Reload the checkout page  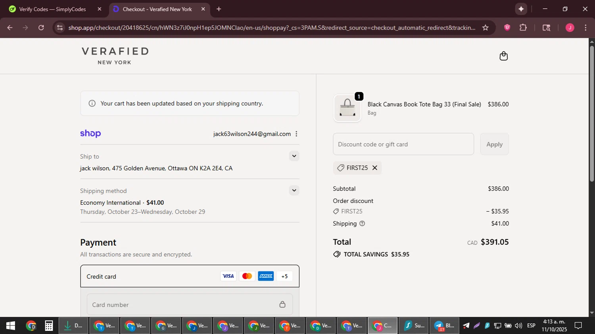coord(41,28)
